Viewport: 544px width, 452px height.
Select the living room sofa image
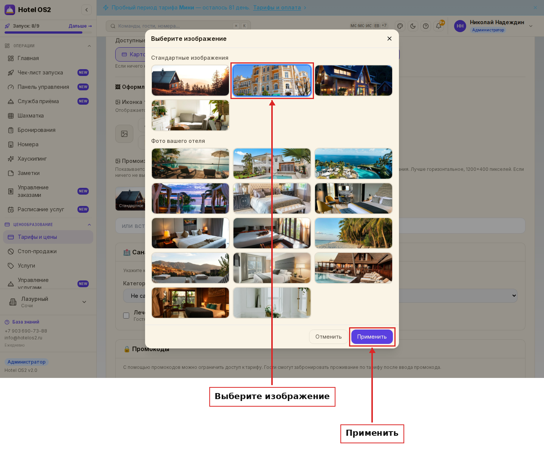[190, 115]
